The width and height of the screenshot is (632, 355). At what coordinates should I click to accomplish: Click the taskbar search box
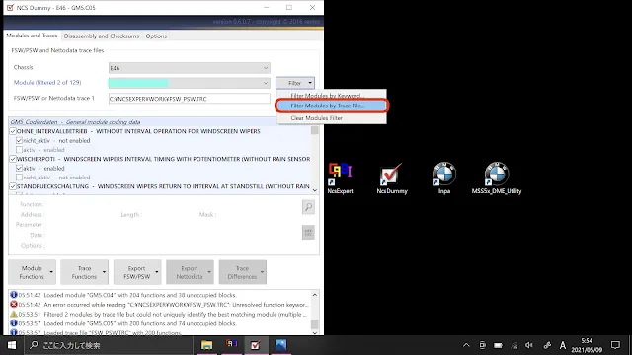pyautogui.click(x=109, y=345)
